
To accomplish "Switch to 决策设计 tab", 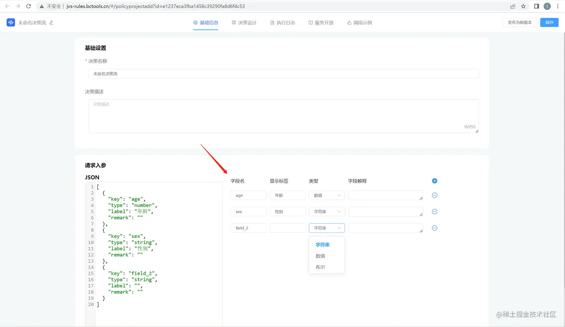I will click(x=244, y=23).
